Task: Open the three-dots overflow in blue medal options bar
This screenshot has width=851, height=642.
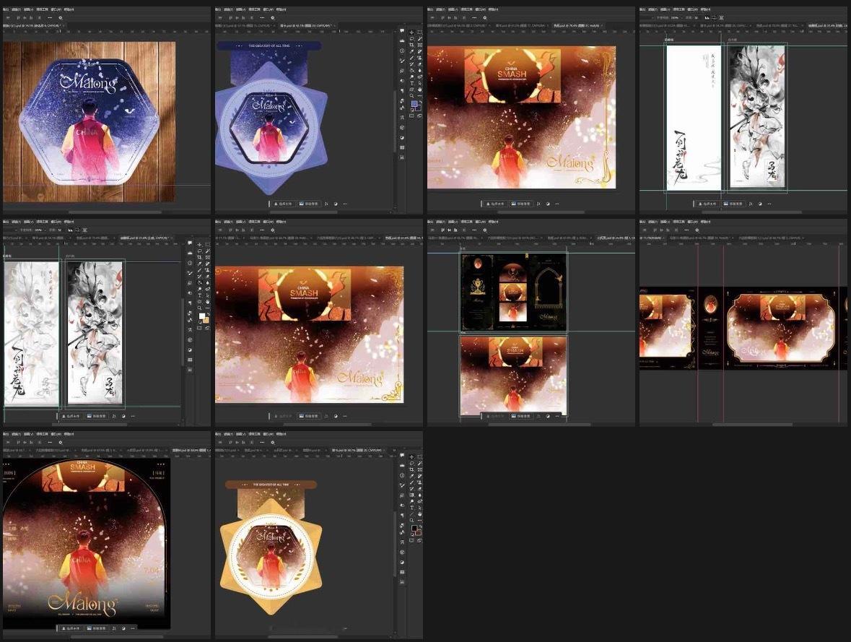Action: click(262, 17)
